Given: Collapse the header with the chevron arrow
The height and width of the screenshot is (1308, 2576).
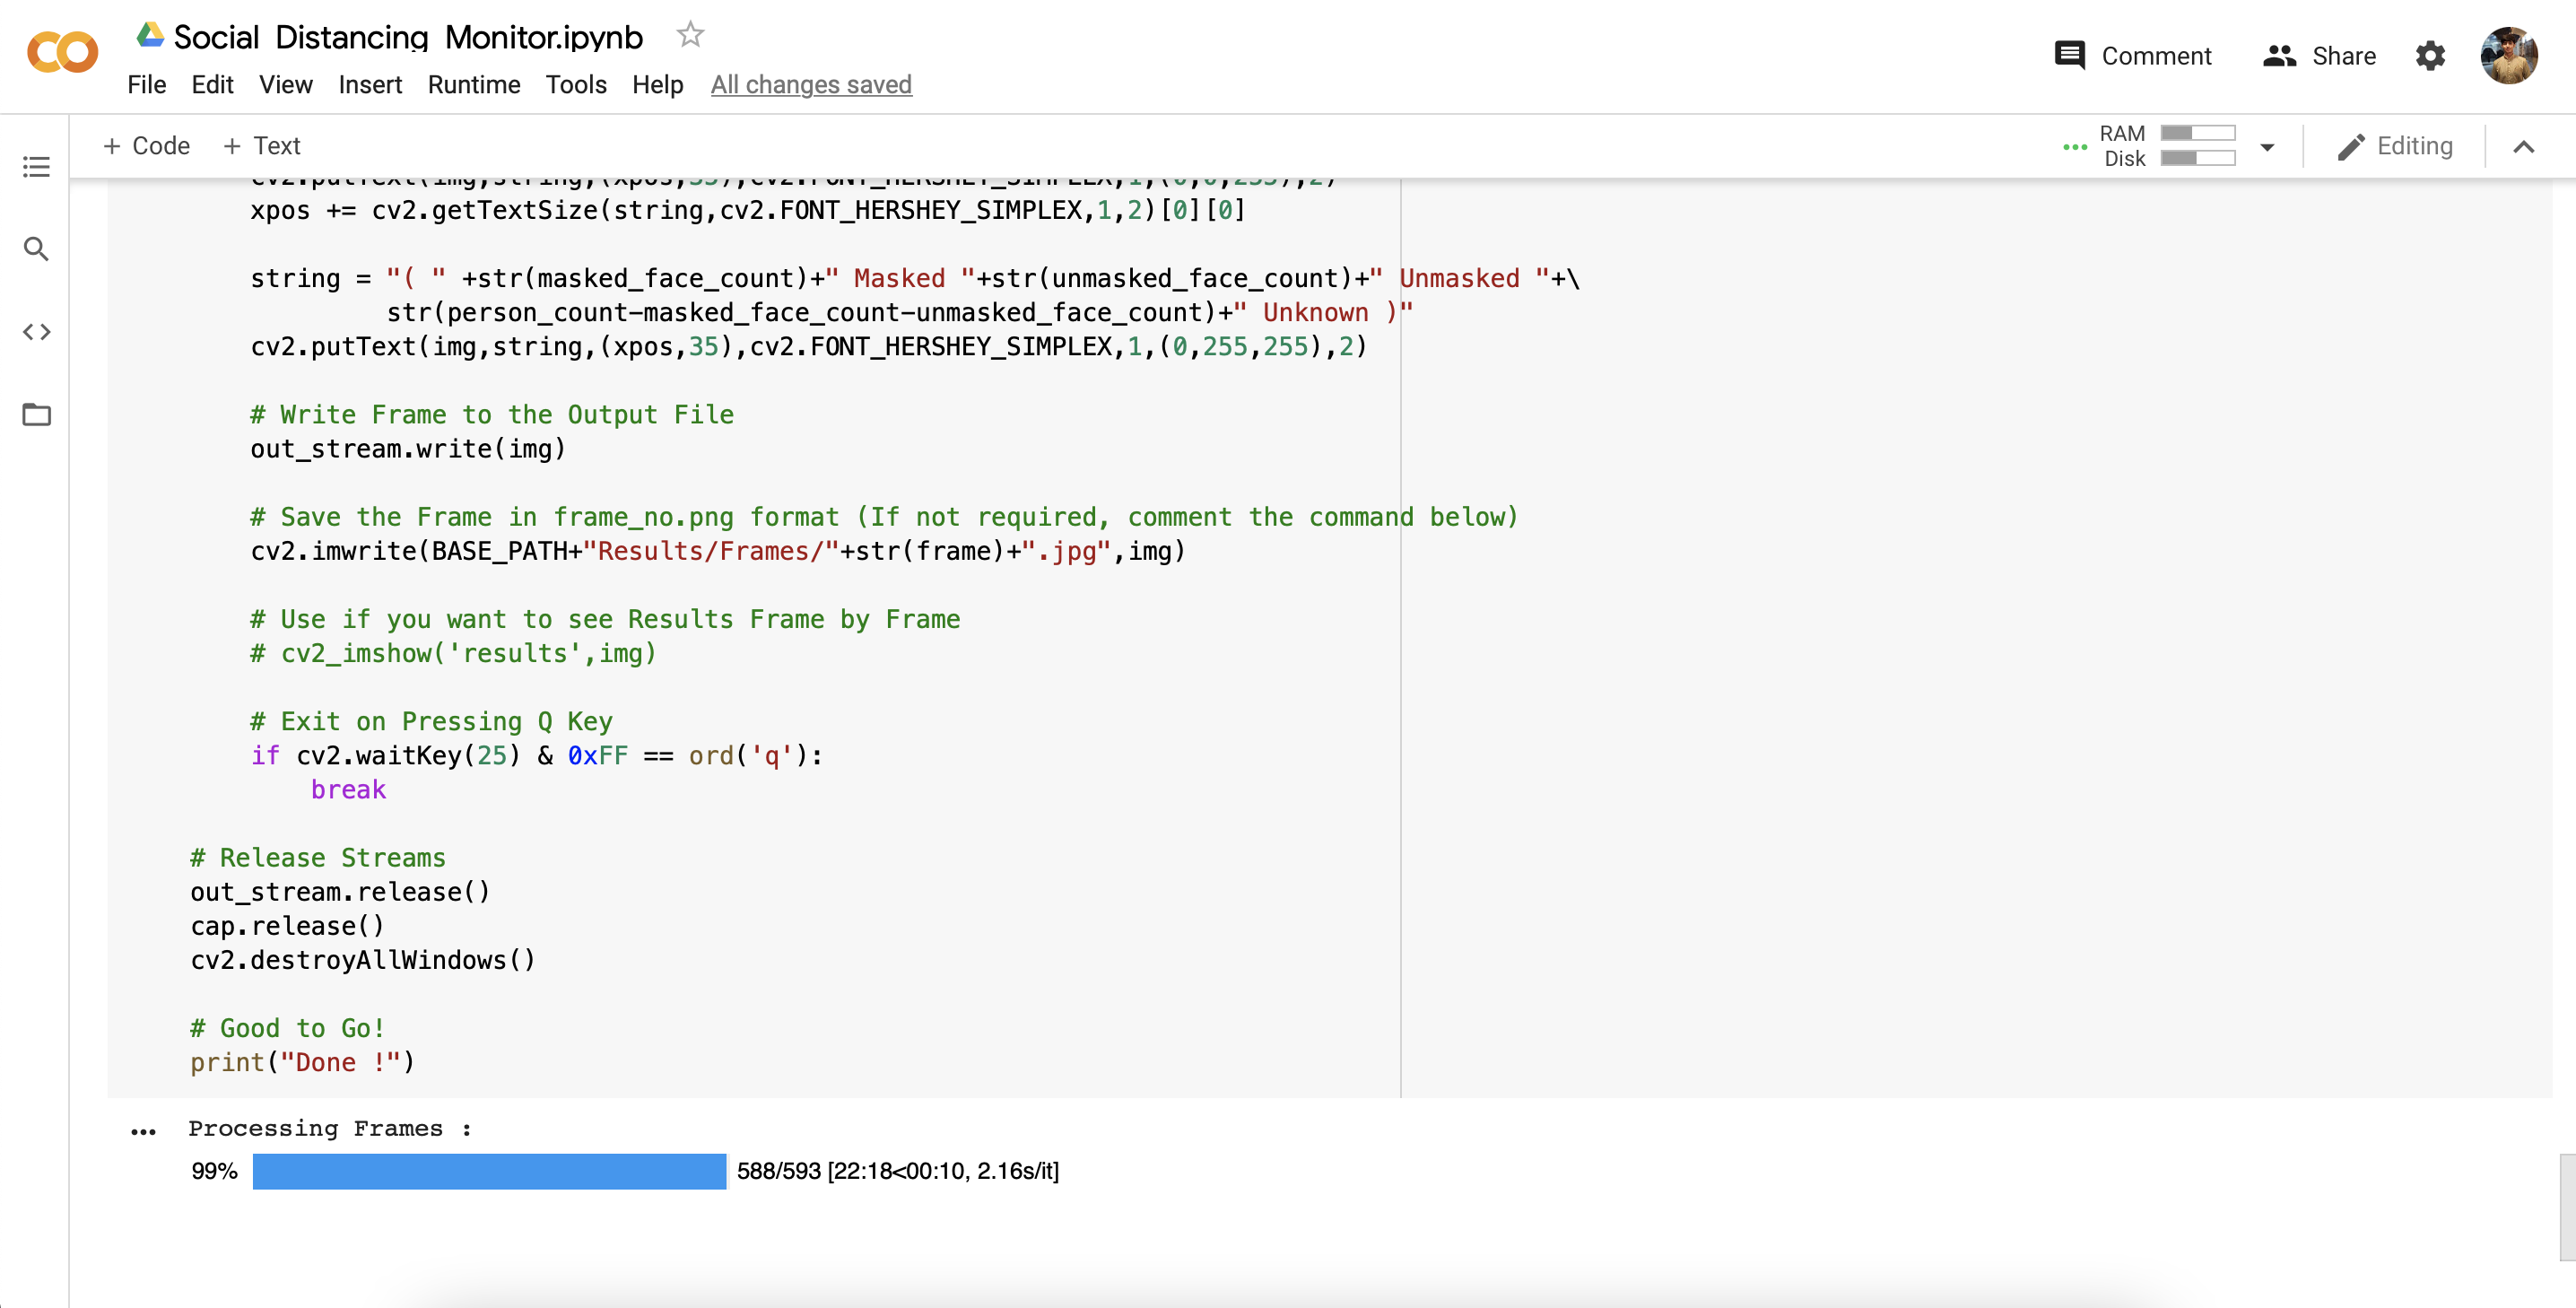Looking at the screenshot, I should click(2523, 147).
